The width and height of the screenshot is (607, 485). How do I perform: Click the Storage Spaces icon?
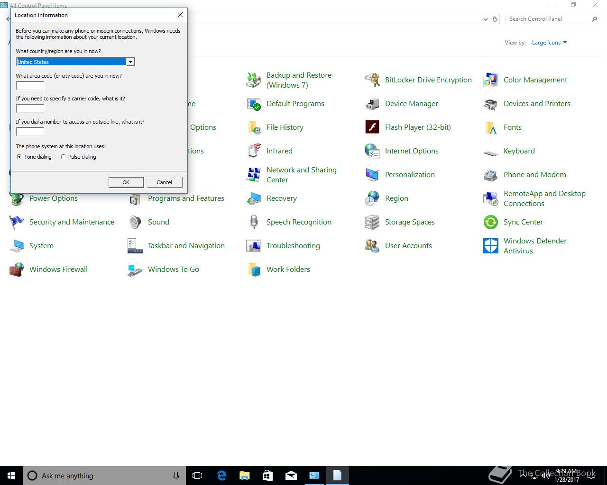pos(372,222)
